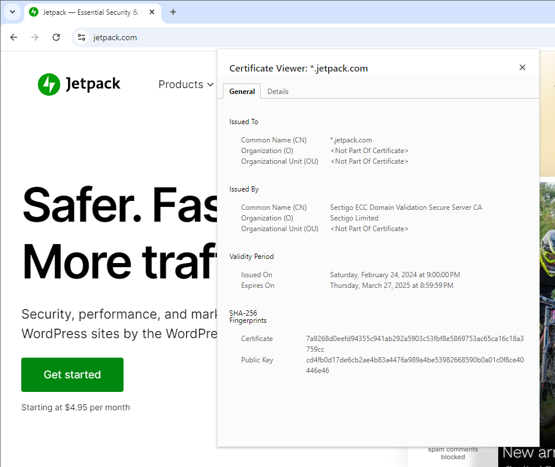
Task: Click the SHA-256 Fingerprints heading
Action: (x=248, y=316)
